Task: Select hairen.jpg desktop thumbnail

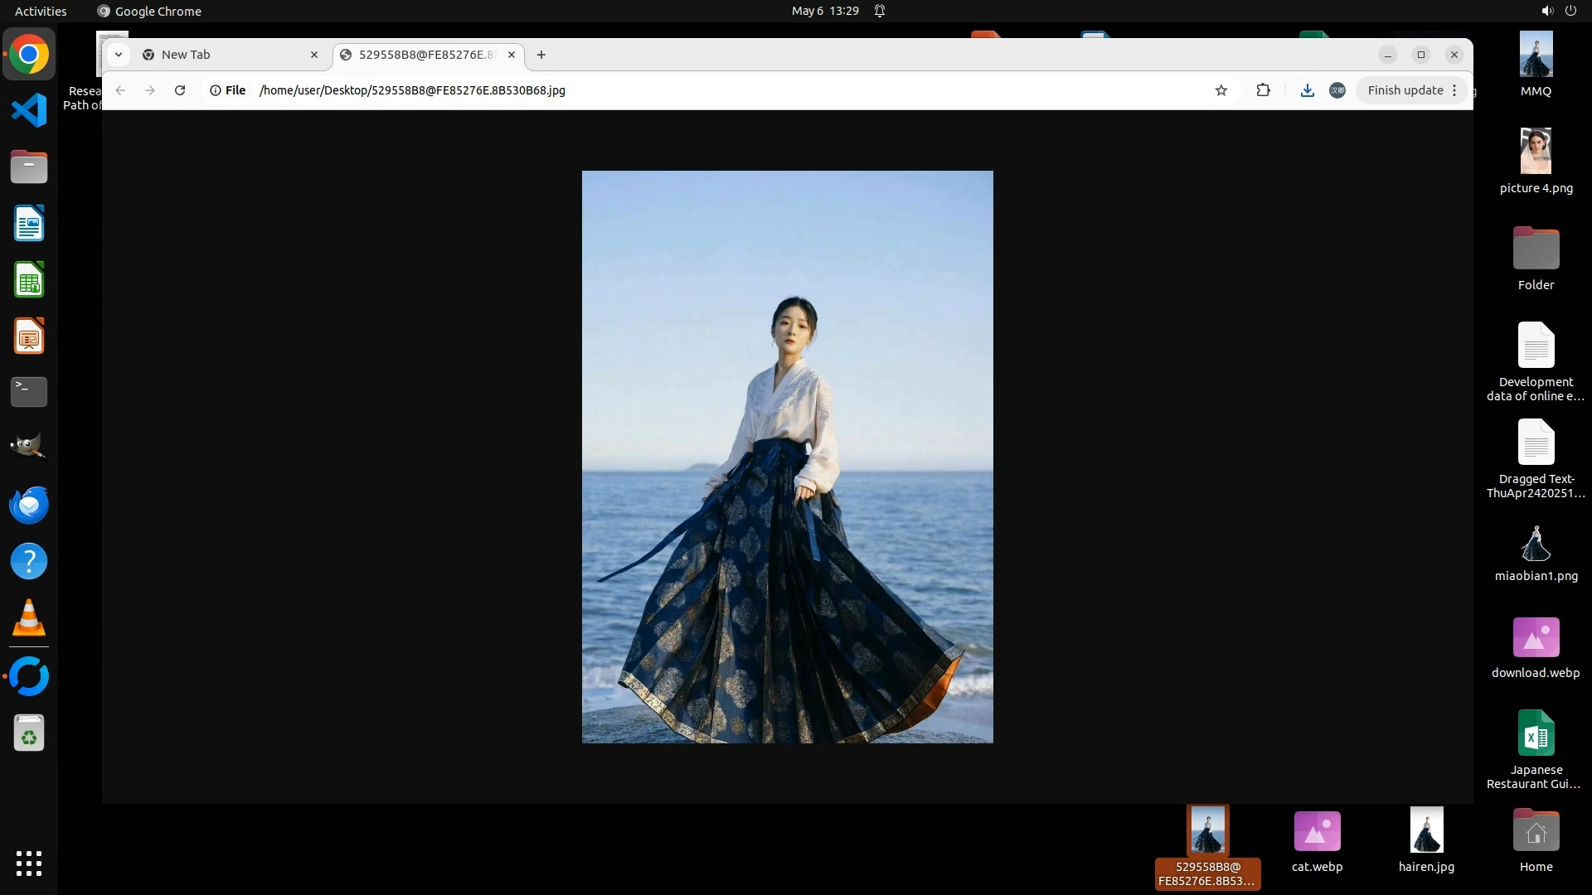Action: click(x=1426, y=830)
